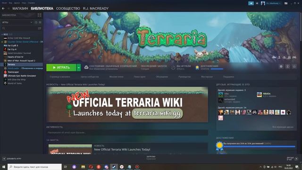
Task: Click the achievements medal badge icon
Action: [x=219, y=146]
